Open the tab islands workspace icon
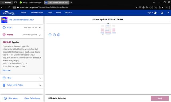Screen dimensions: 171x102 click(x=15, y=2)
